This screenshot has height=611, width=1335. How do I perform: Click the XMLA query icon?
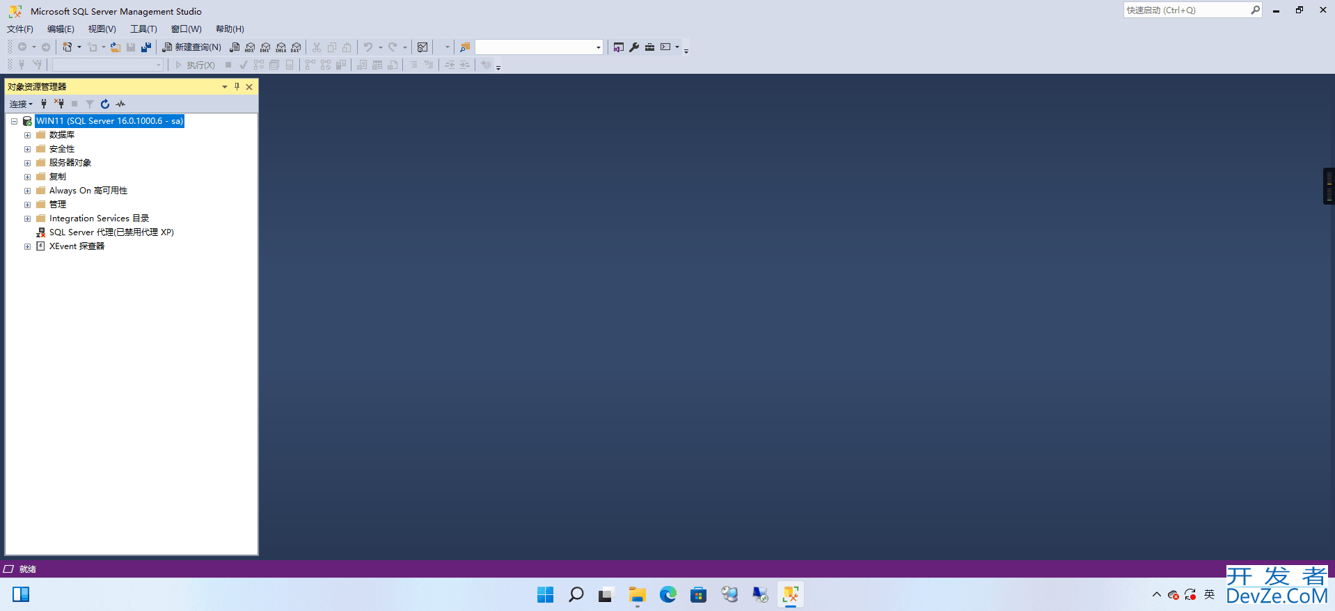281,47
